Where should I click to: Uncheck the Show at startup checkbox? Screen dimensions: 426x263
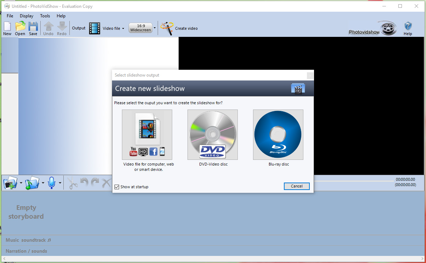point(117,187)
